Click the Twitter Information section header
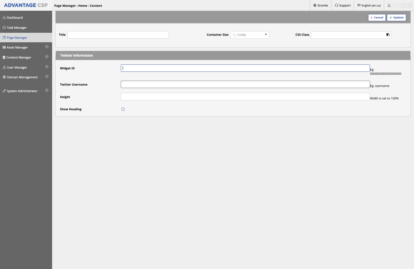Viewport: 414px width, 269px height. tap(233, 56)
